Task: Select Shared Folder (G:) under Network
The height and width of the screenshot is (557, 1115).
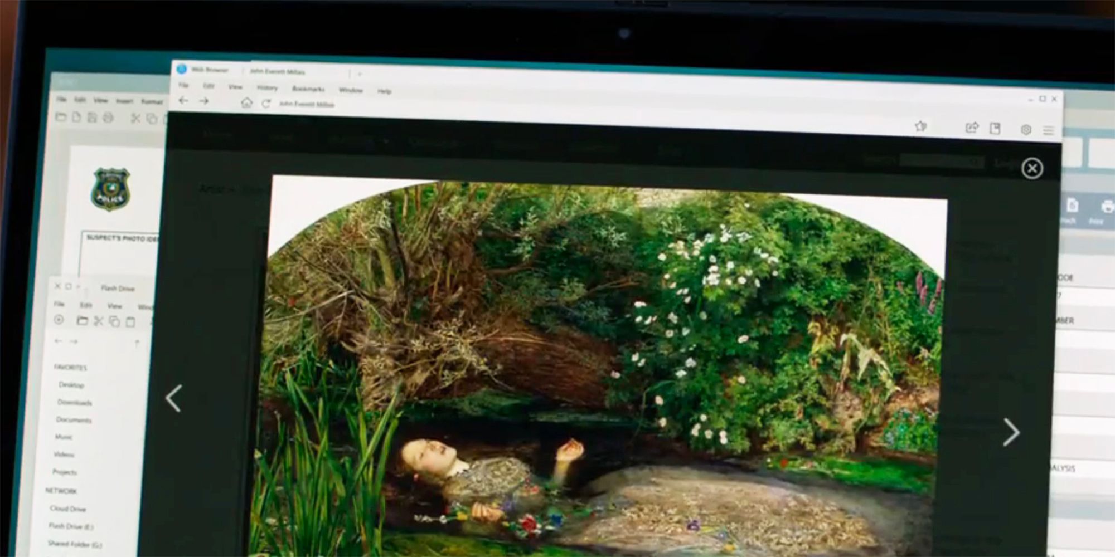Action: click(75, 544)
